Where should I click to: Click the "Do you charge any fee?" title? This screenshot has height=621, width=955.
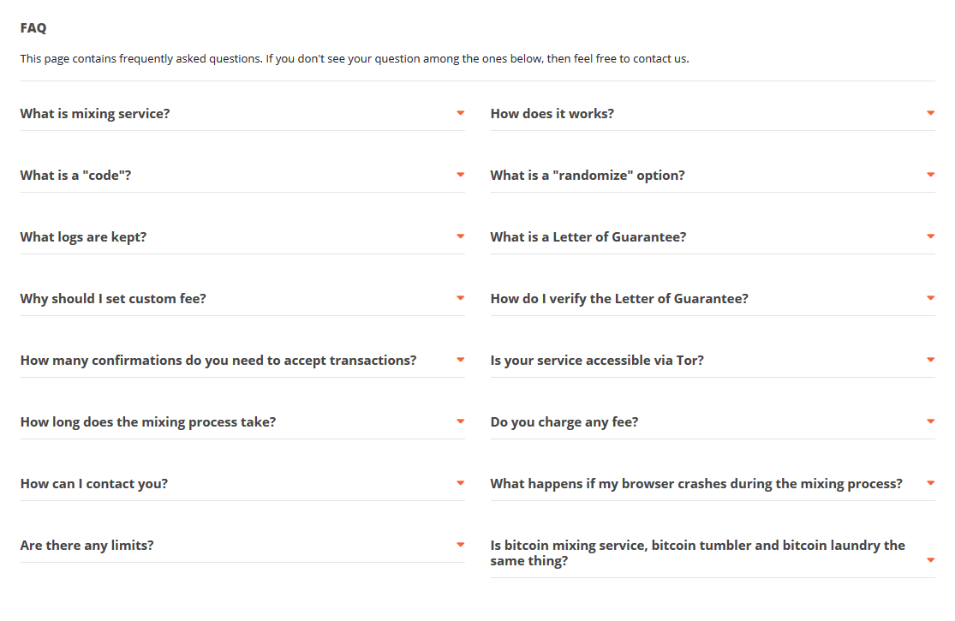[564, 422]
